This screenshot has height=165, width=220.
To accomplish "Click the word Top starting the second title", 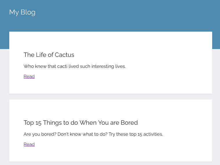I will point(29,123).
